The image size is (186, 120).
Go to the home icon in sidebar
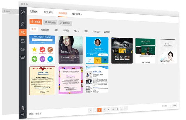coord(23,24)
